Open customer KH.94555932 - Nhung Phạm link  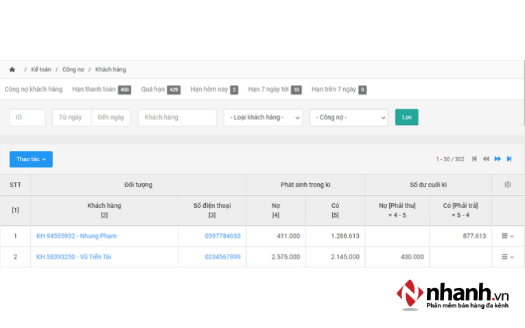point(76,236)
